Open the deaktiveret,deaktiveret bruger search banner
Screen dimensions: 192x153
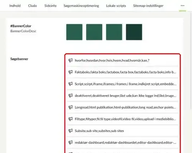[122, 95]
